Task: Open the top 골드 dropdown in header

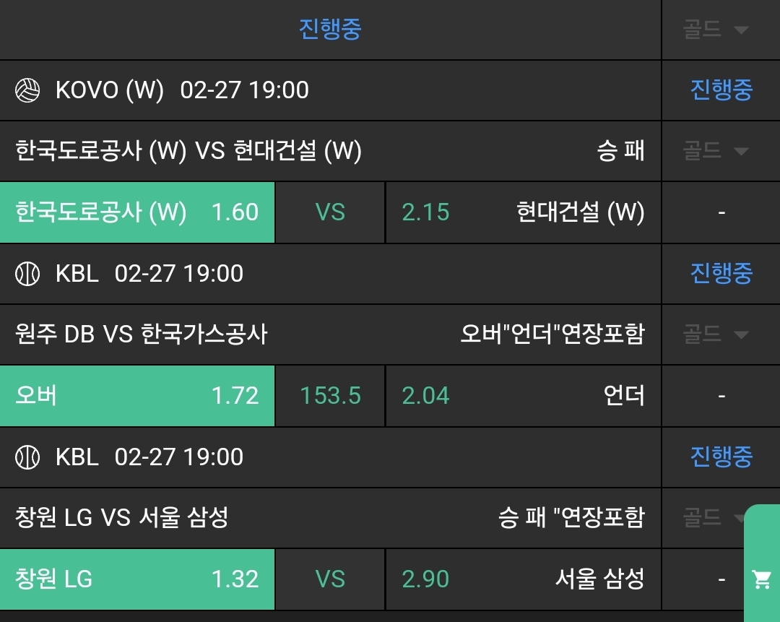Action: (715, 30)
